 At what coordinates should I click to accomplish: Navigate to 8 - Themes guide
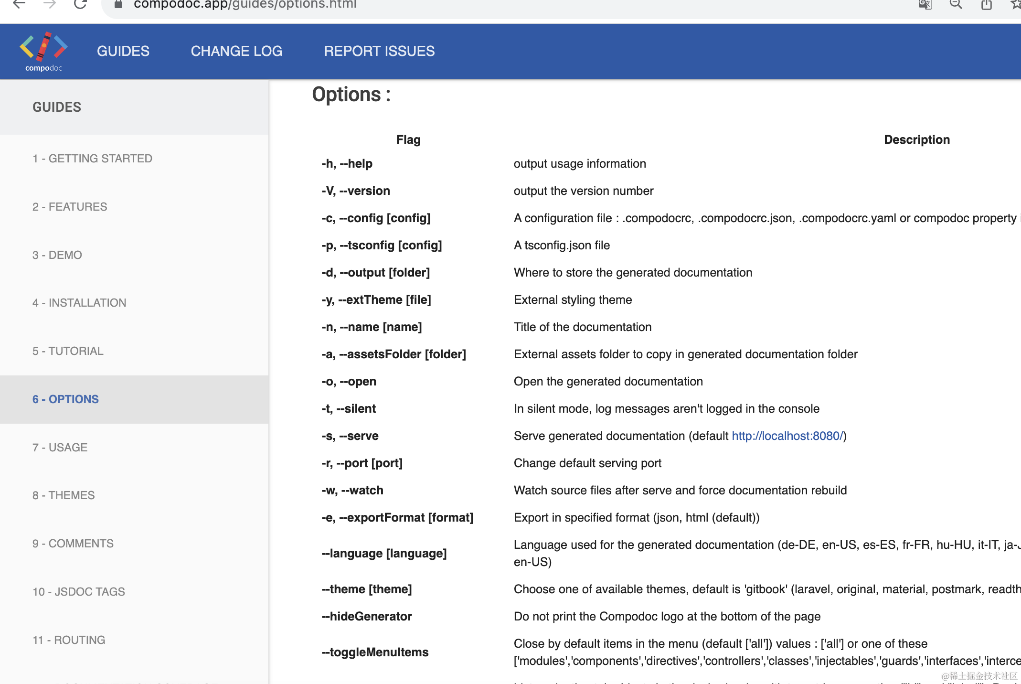pos(64,495)
